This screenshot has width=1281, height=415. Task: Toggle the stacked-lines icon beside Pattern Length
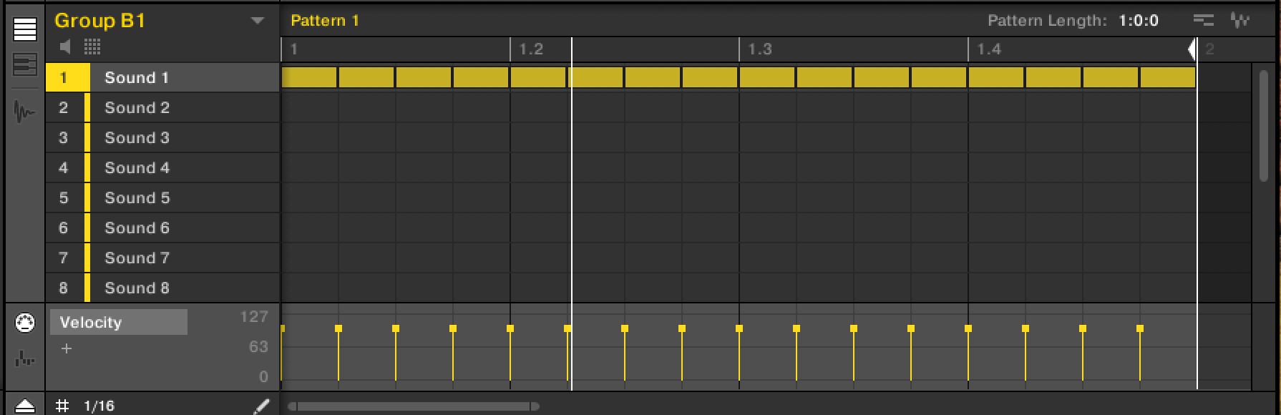pos(1204,21)
